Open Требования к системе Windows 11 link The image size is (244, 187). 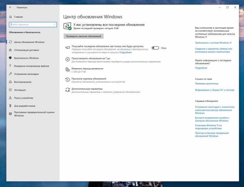coord(213,43)
